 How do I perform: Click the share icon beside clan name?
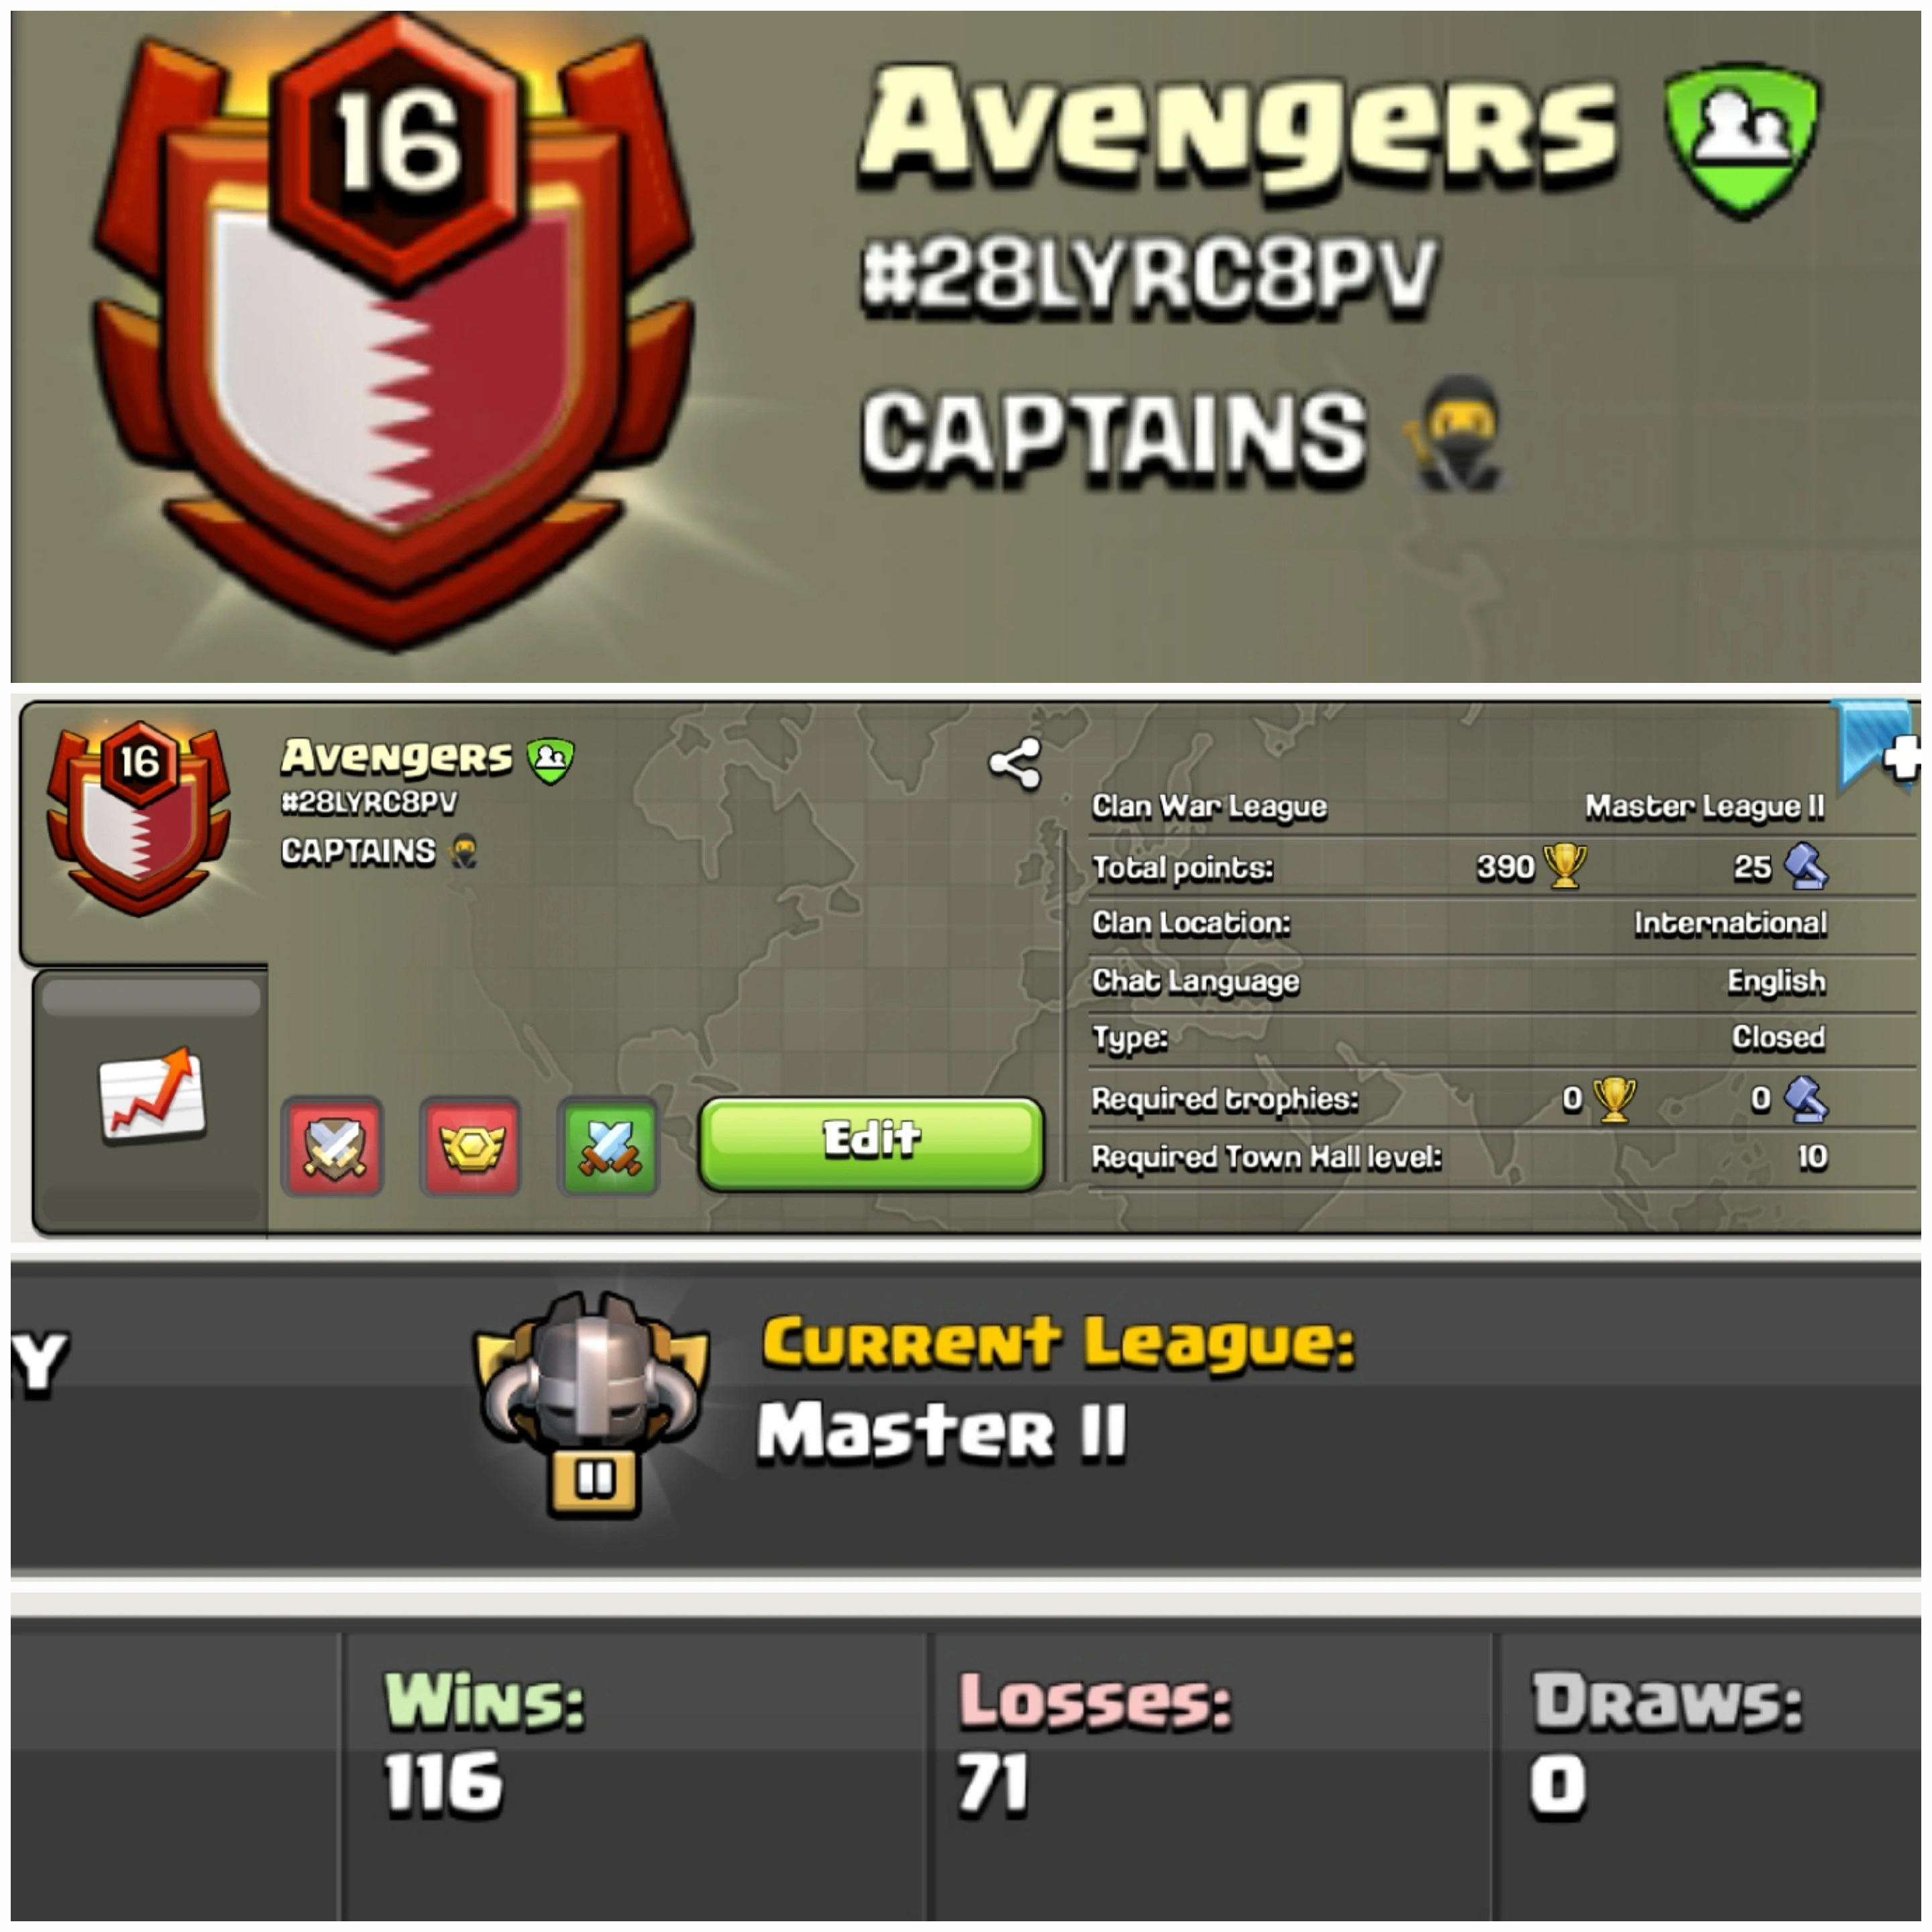click(1015, 765)
